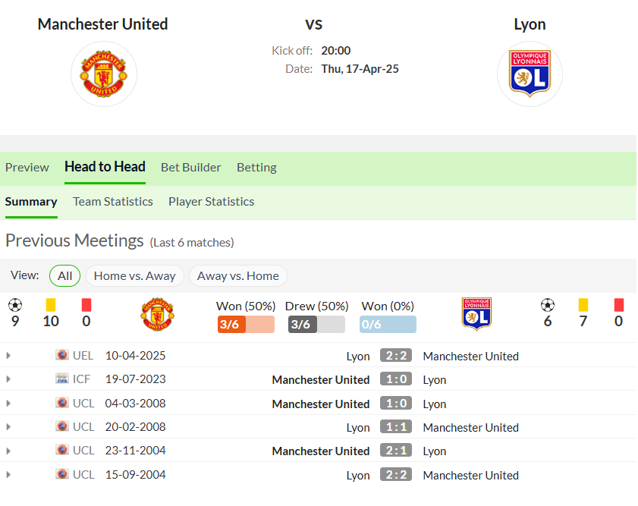Select Away vs. Home view filter
This screenshot has width=638, height=506.
(238, 276)
